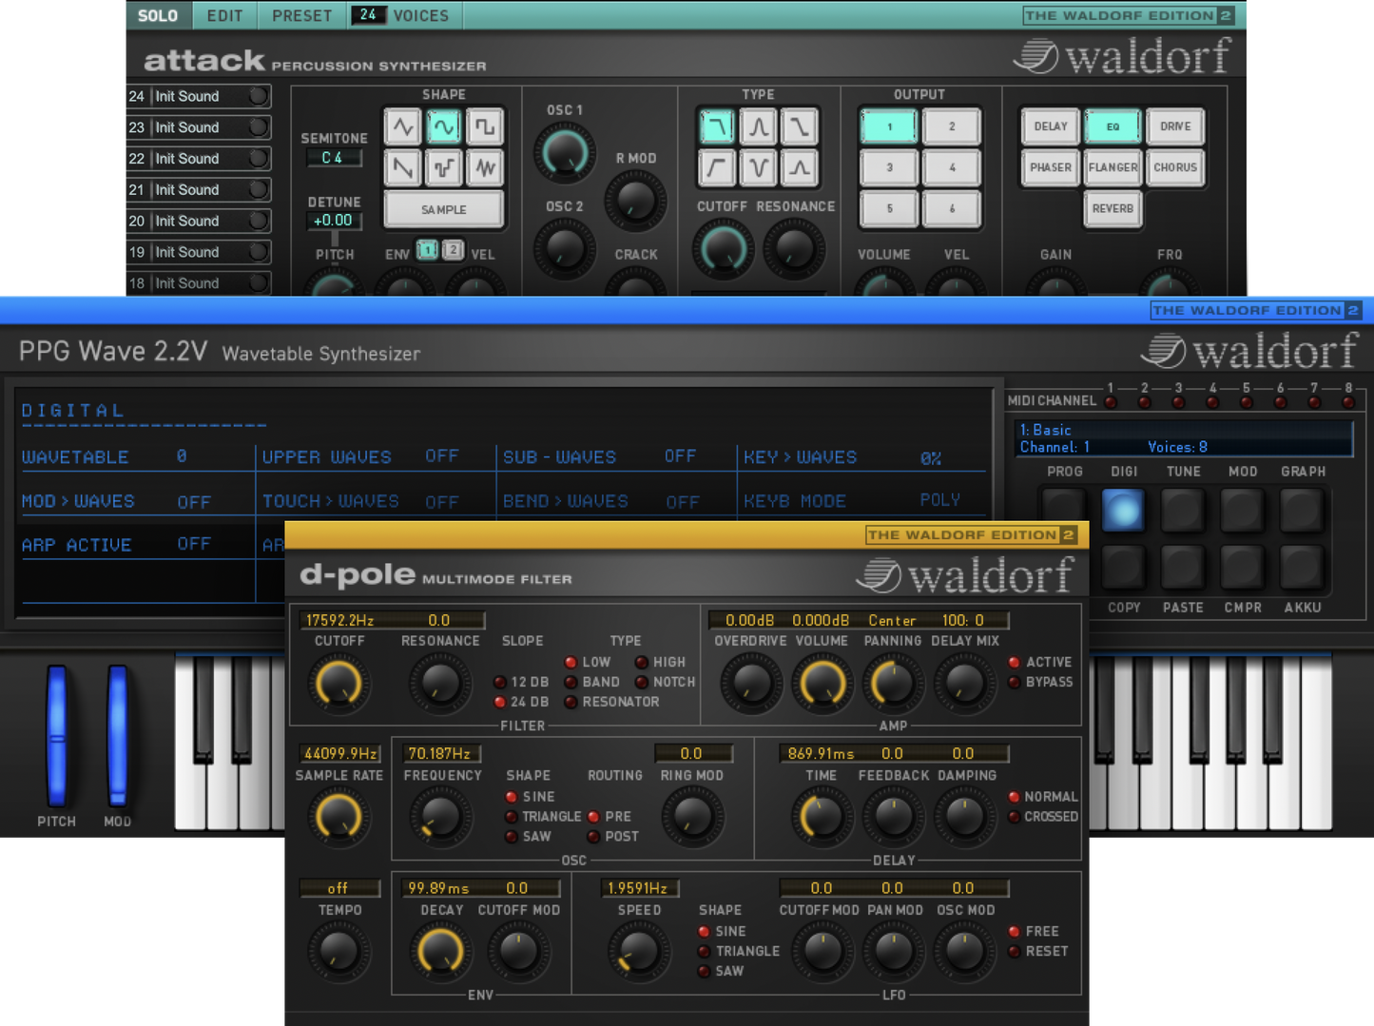Screen dimensions: 1374x1026
Task: Select the lowpass filter icon in Attack's TYPE section
Action: click(x=716, y=126)
